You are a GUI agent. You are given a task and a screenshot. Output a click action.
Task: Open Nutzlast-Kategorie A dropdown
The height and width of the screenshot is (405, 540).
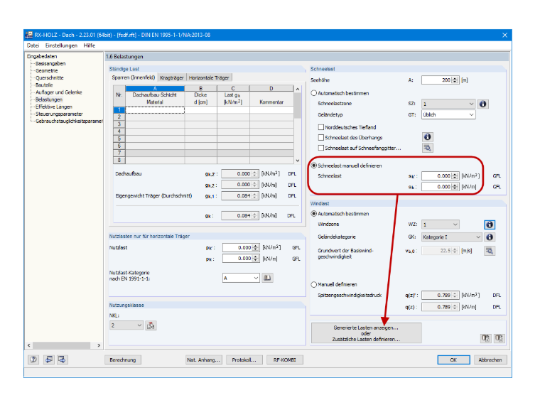click(x=241, y=278)
